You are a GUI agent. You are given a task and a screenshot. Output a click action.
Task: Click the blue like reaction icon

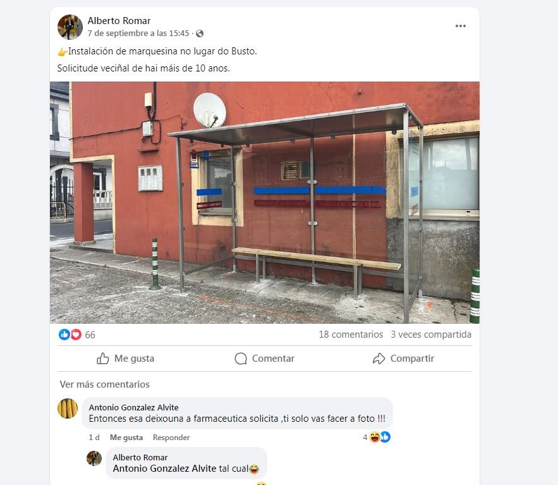click(64, 335)
